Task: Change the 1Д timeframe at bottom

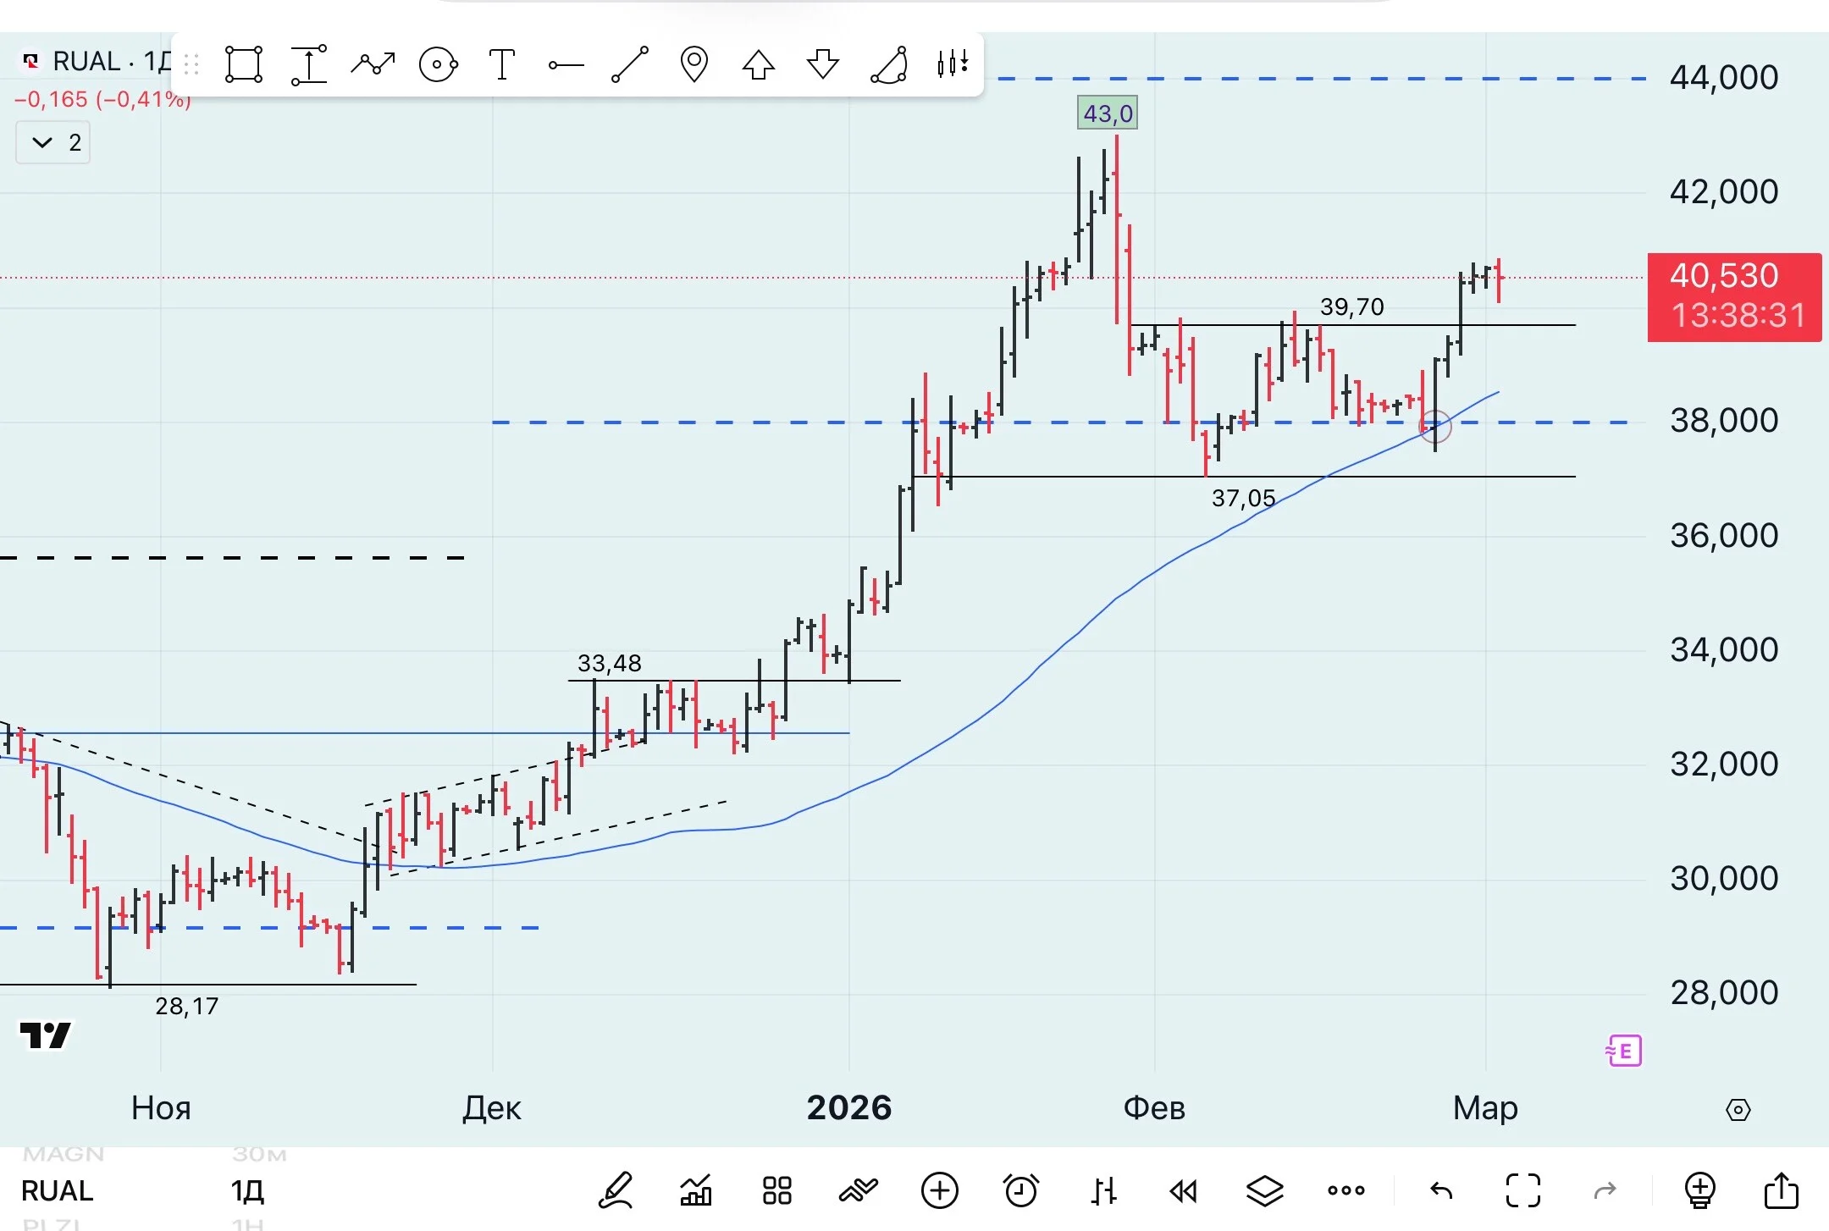Action: coord(247,1190)
